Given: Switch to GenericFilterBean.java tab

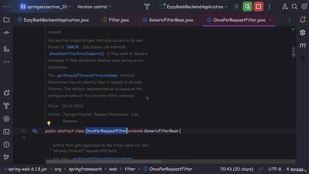Looking at the screenshot, I should coord(168,20).
